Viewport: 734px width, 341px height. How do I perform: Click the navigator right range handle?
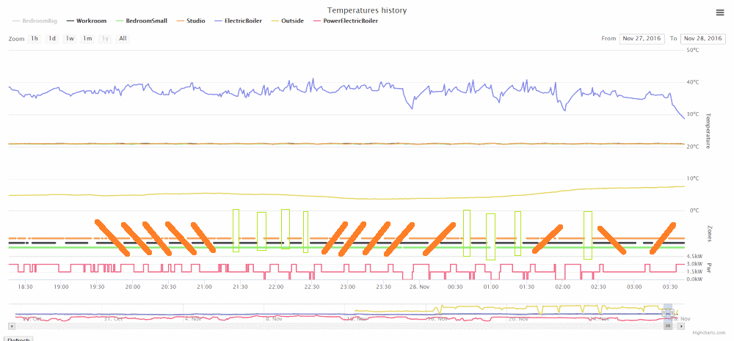tap(672, 312)
